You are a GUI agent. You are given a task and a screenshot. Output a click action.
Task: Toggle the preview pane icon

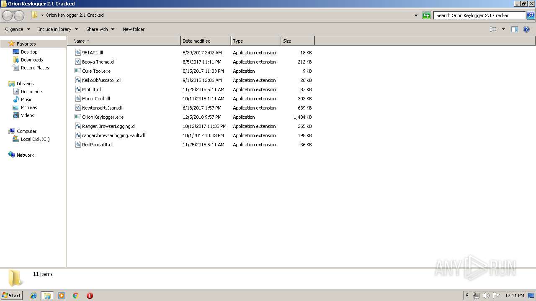click(515, 29)
